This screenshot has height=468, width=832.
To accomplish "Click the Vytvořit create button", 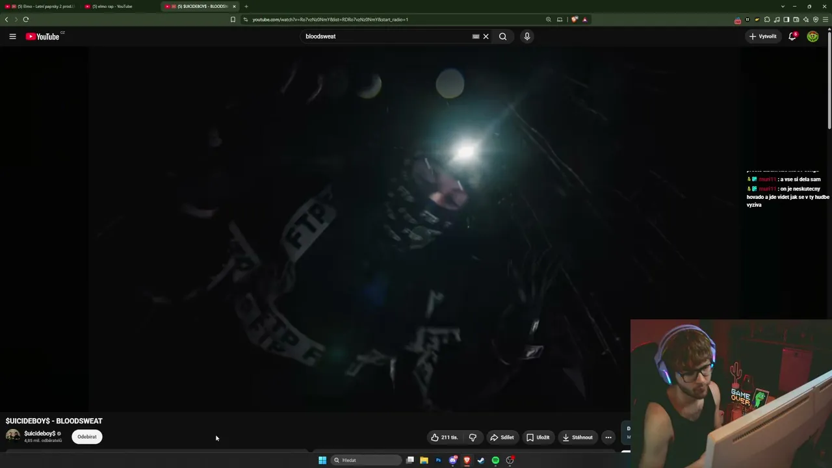I will coord(763,36).
